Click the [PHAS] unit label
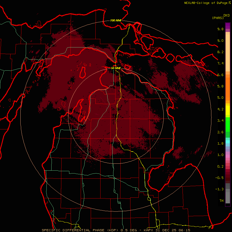232x232 pixels. 218,18
